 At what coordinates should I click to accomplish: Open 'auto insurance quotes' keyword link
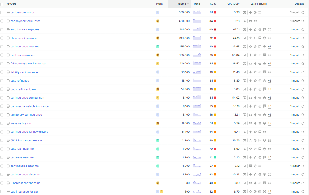tap(25, 29)
